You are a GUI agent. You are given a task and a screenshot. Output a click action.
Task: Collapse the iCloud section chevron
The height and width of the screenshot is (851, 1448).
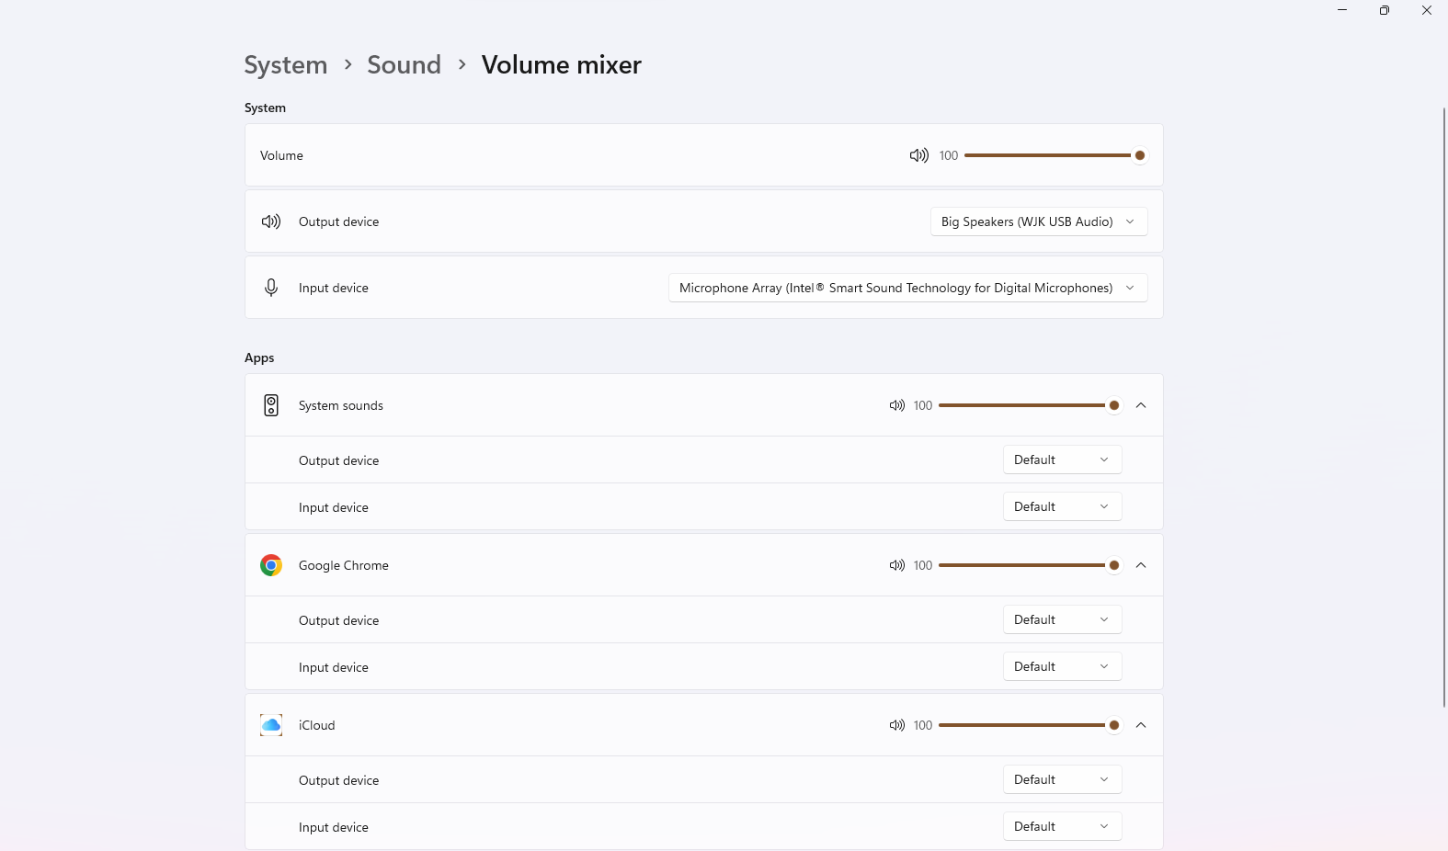click(1141, 725)
